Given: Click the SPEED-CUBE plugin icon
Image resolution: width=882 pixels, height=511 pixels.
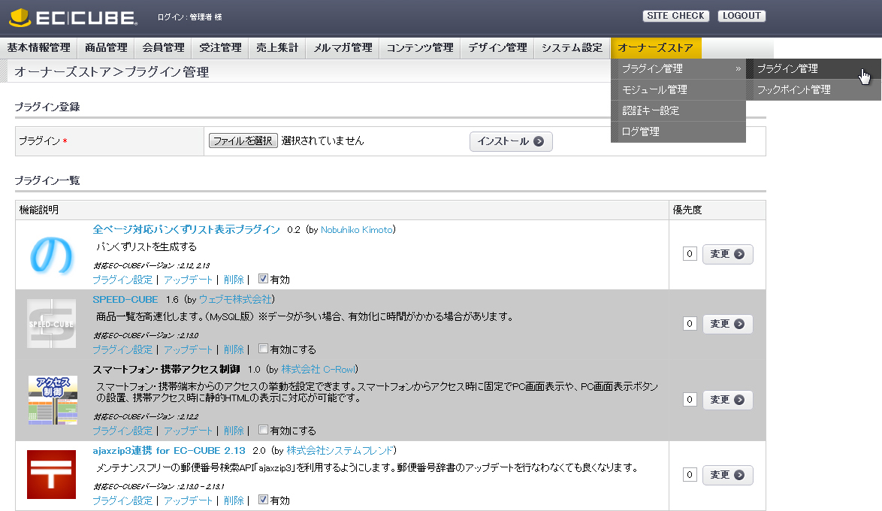Looking at the screenshot, I should [x=52, y=324].
